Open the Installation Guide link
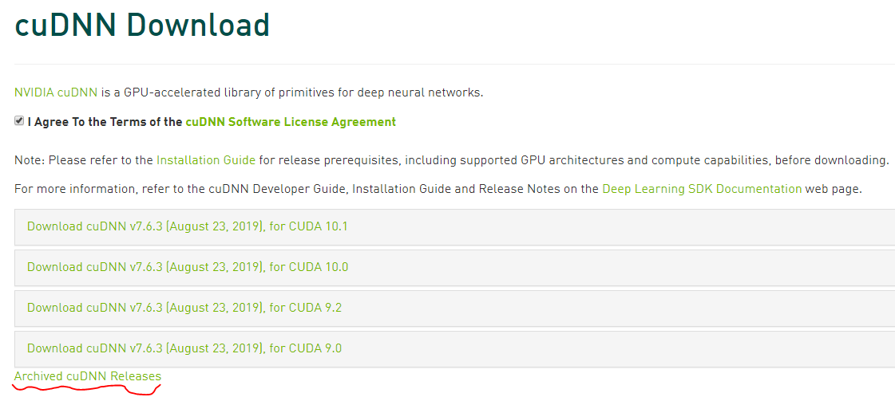 (206, 160)
